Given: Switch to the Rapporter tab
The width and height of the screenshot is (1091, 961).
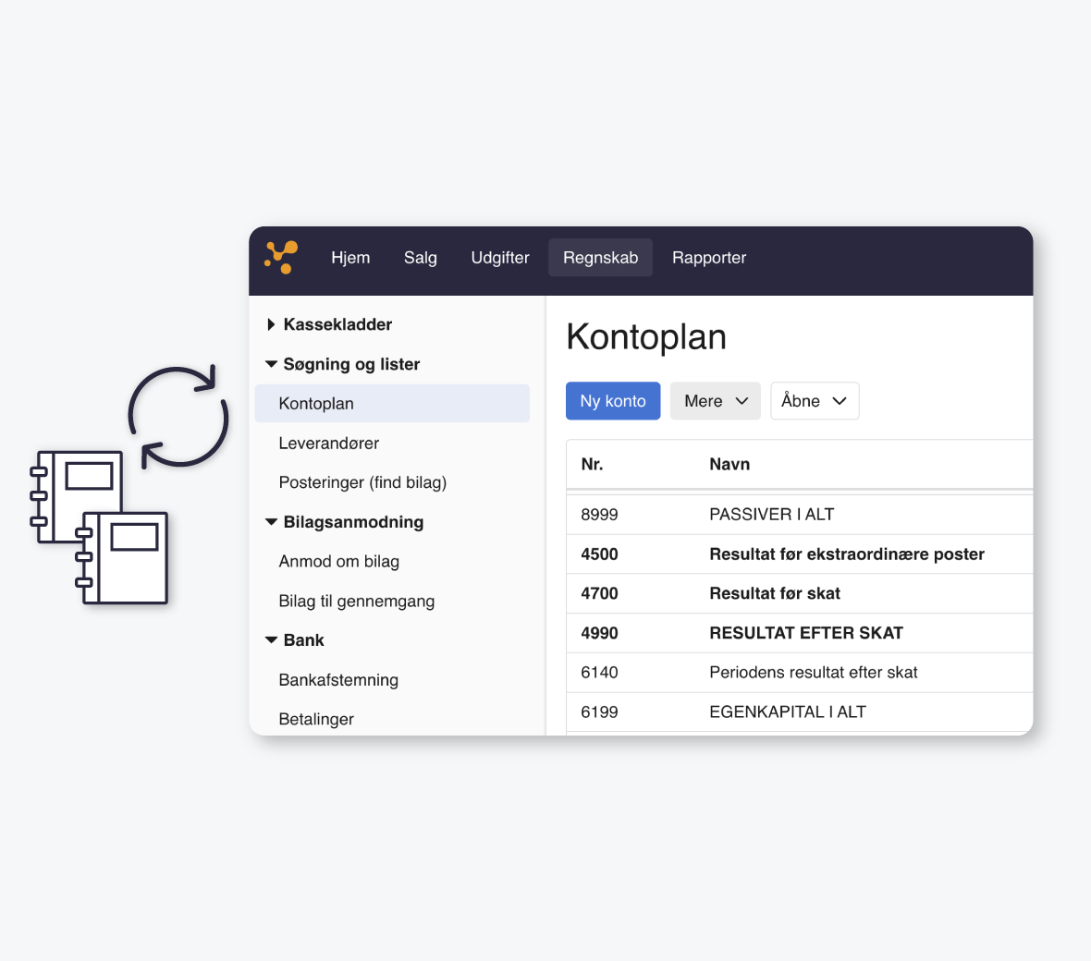Looking at the screenshot, I should pyautogui.click(x=709, y=258).
